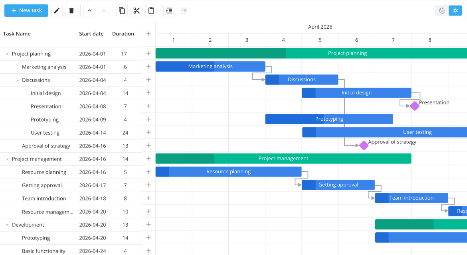This screenshot has width=467, height=255.
Task: Click the plus icon beside Marketing analysis row
Action: [148, 67]
